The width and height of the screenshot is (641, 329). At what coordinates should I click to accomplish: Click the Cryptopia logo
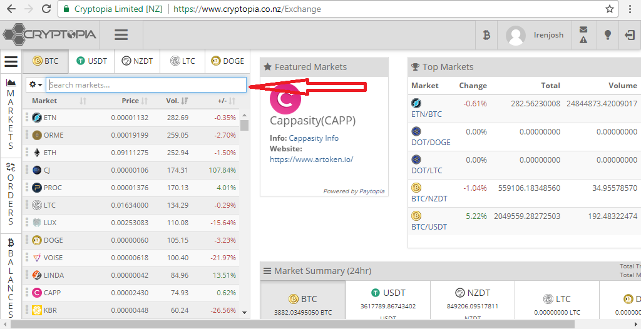pos(49,34)
